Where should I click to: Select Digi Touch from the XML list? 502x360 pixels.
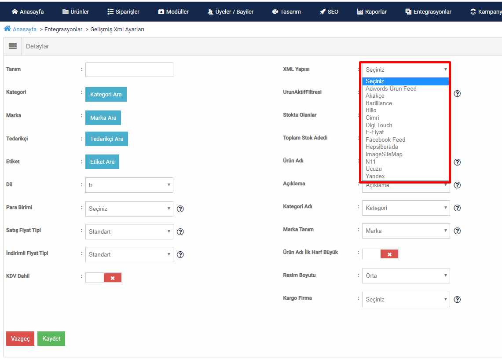405,125
